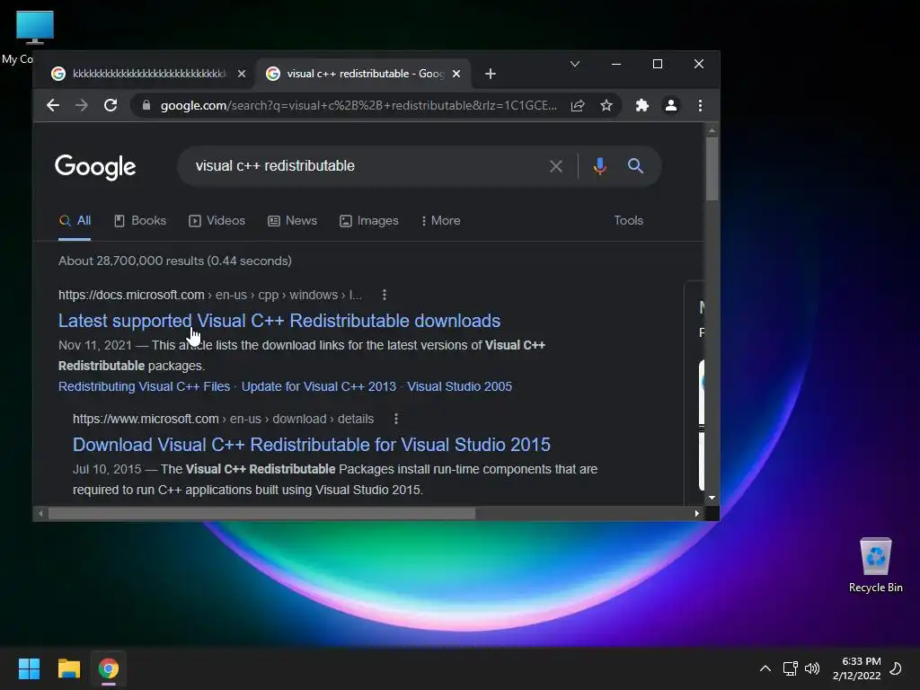Viewport: 920px width, 690px height.
Task: Click the vertical scrollbar up arrow
Action: pos(712,129)
